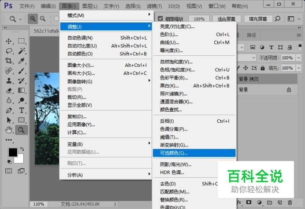Screen dimensions: 305x209
Task: Click the zoom in magnifier option
Action: (33, 18)
